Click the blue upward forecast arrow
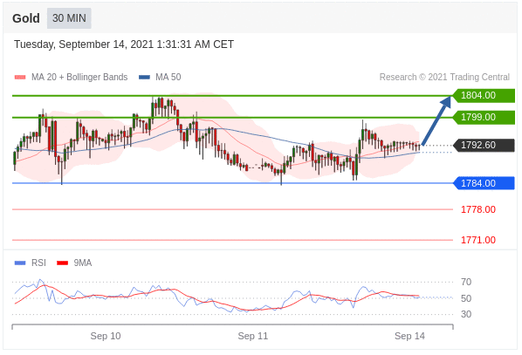This screenshot has width=522, height=355. 436,120
